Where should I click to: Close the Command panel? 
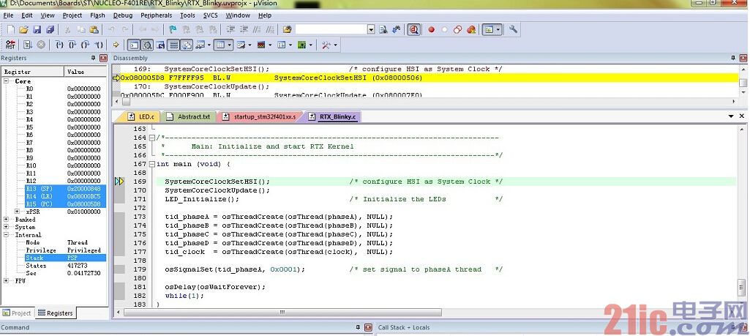point(368,327)
